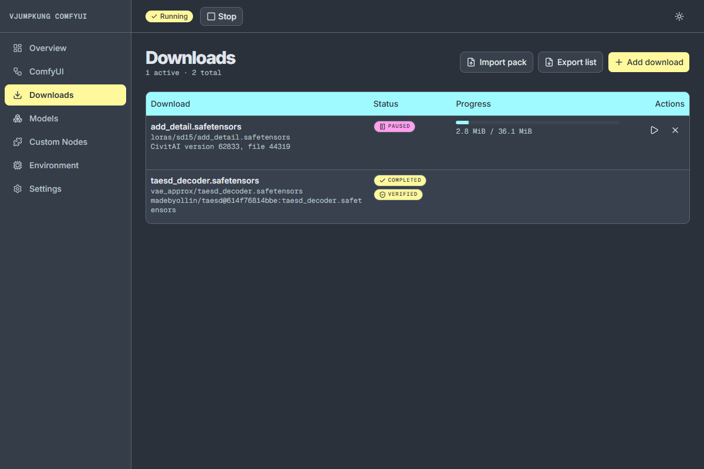Screen dimensions: 704x469
Task: Click the Settings gear icon in sidebar
Action: 18,189
